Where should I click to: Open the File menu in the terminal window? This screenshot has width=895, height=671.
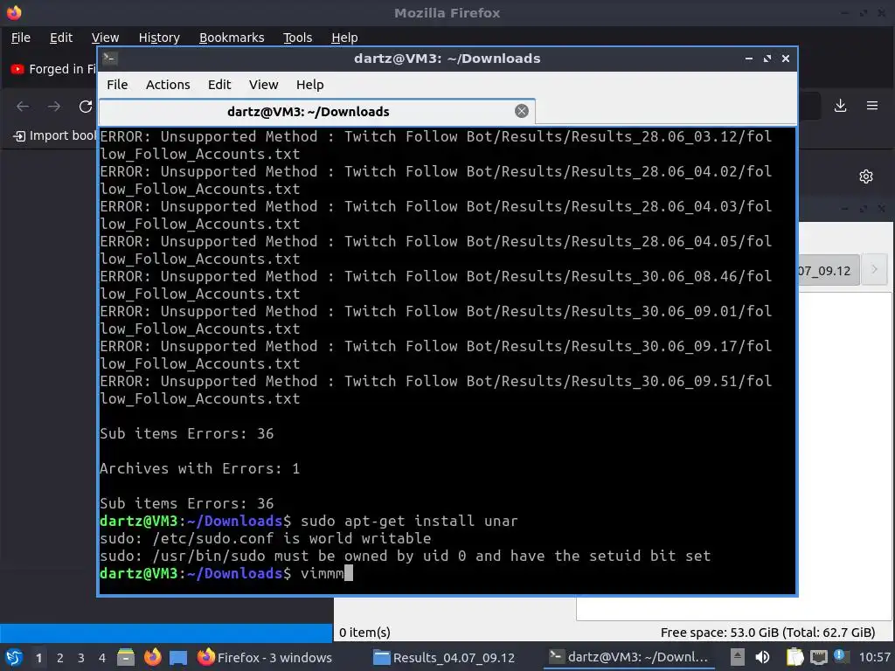[x=117, y=85]
